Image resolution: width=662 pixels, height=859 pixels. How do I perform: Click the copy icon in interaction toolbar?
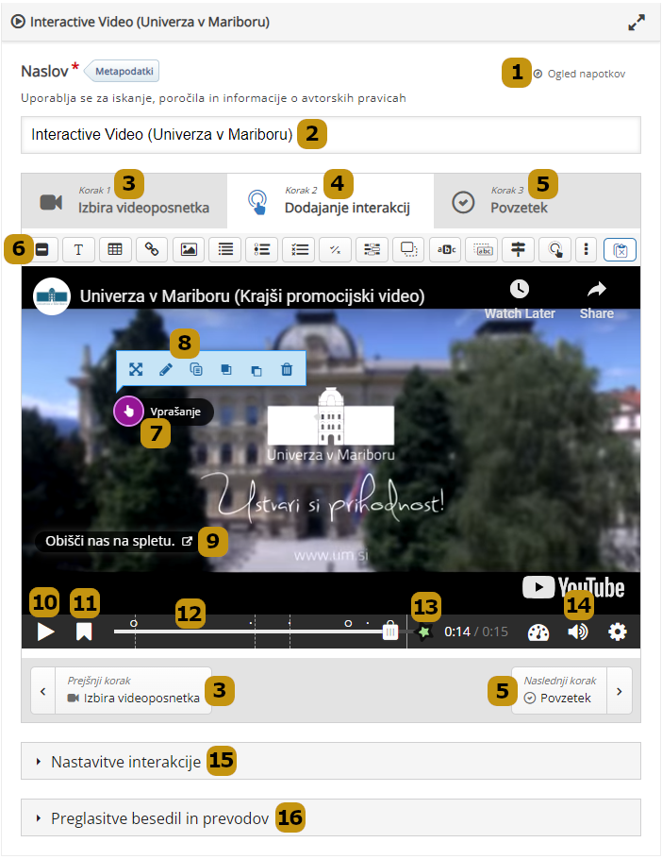point(196,370)
